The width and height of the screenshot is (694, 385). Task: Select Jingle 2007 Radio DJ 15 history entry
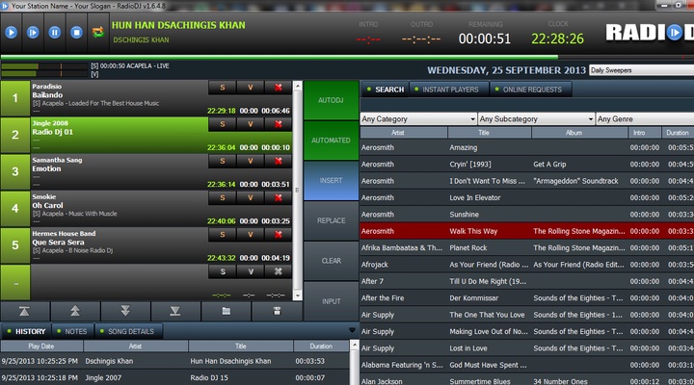174,378
